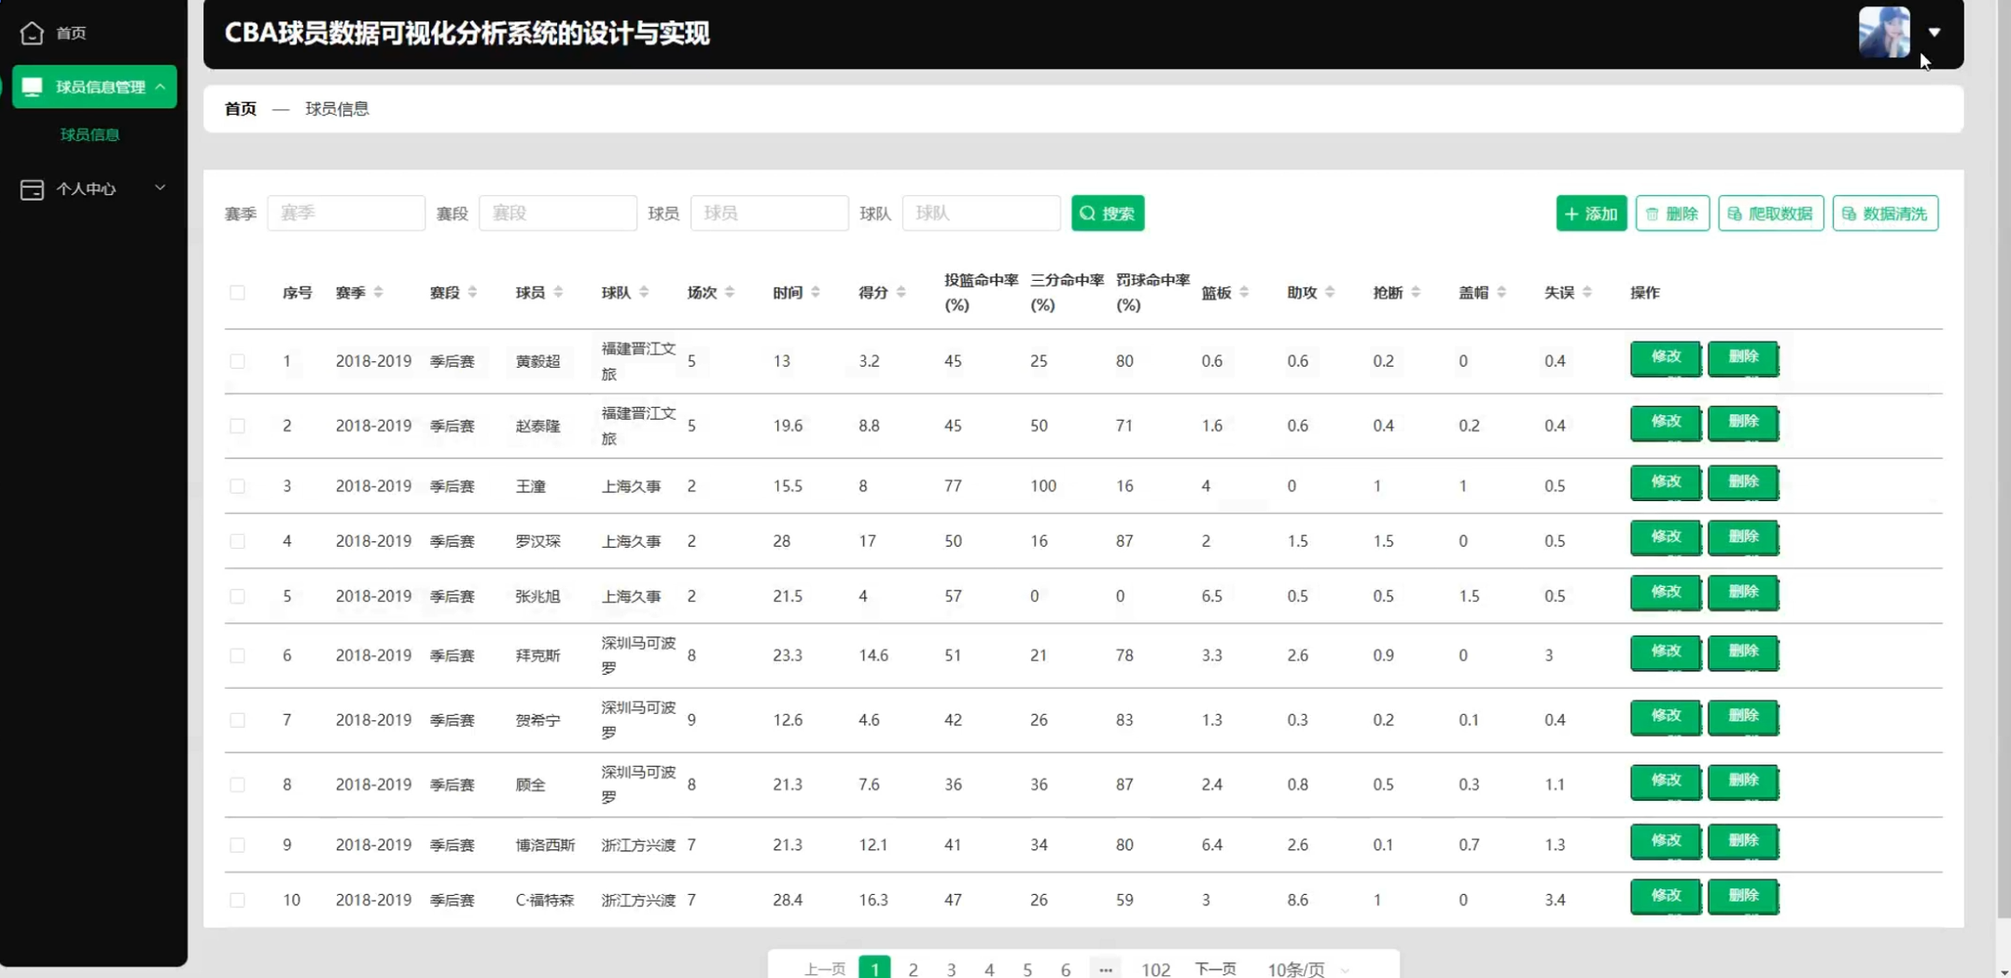Sort by 时间 column arrows

pyautogui.click(x=816, y=292)
